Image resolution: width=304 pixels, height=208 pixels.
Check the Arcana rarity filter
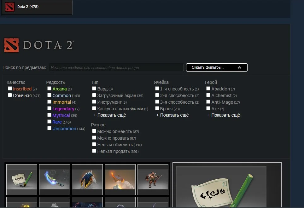(49, 89)
